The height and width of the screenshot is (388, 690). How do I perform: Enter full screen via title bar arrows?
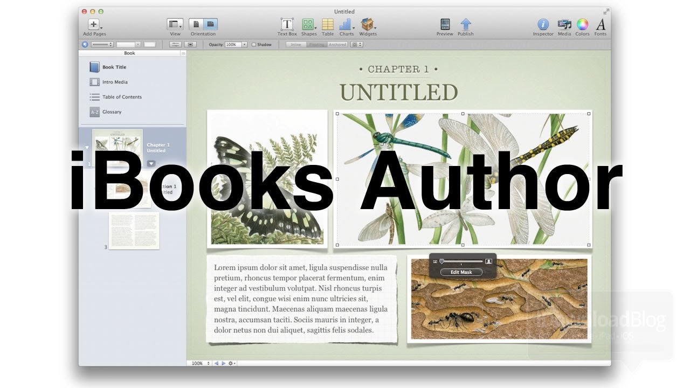click(x=606, y=11)
